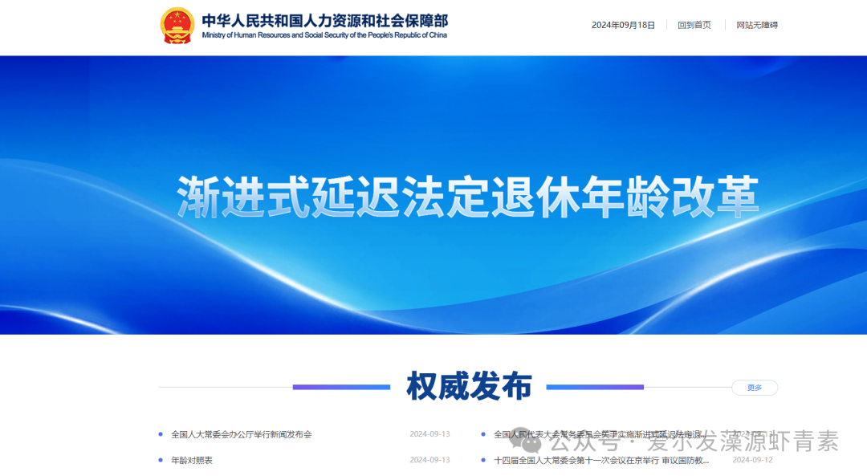This screenshot has height=476, width=867.
Task: Open 回到首页 to return home
Action: pyautogui.click(x=694, y=25)
